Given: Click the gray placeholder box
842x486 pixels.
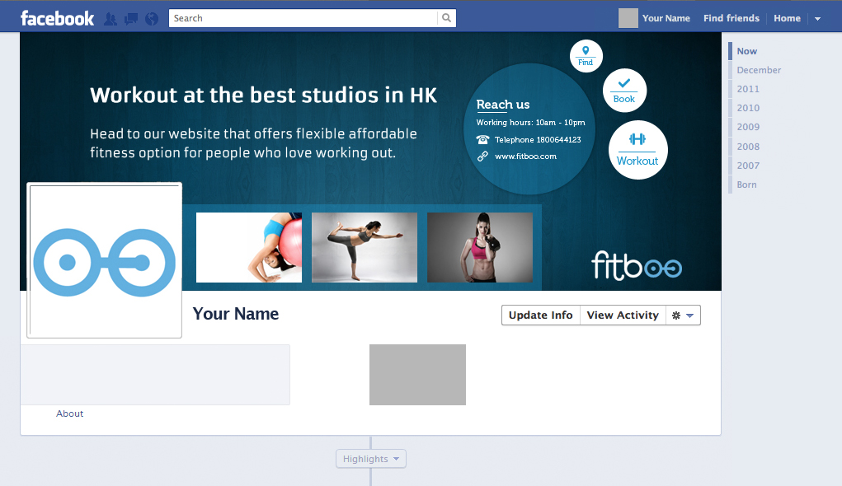Looking at the screenshot, I should (x=418, y=375).
